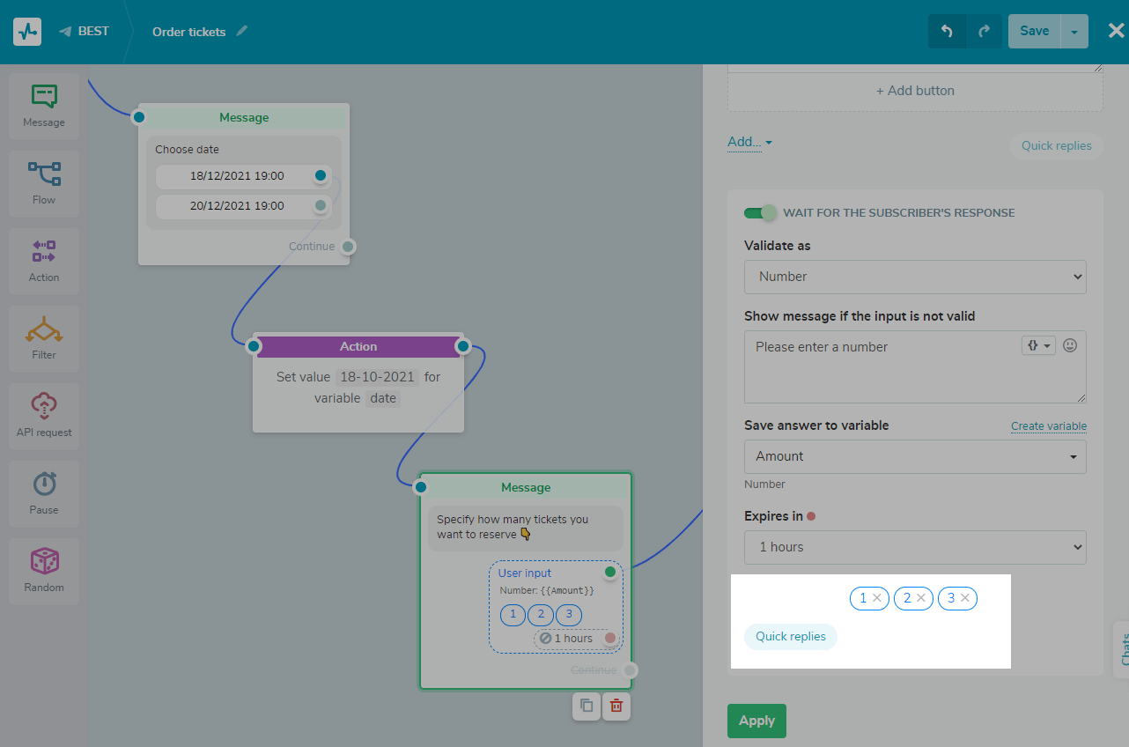Click the Apply button

756,721
